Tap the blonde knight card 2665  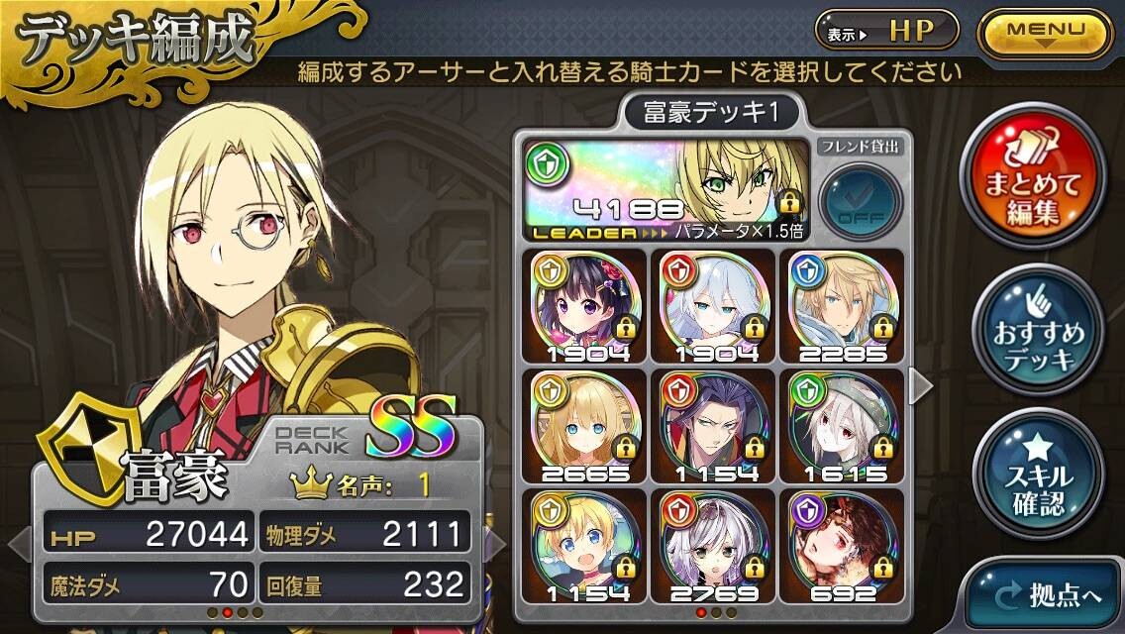(584, 427)
